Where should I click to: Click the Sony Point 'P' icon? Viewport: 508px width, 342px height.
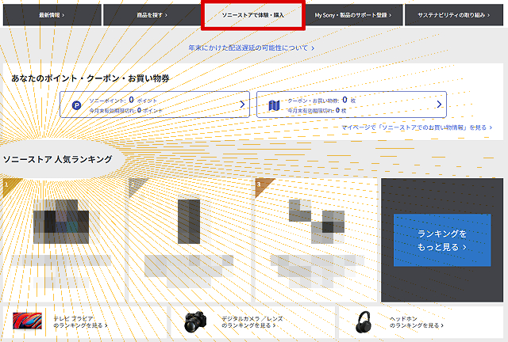[76, 105]
